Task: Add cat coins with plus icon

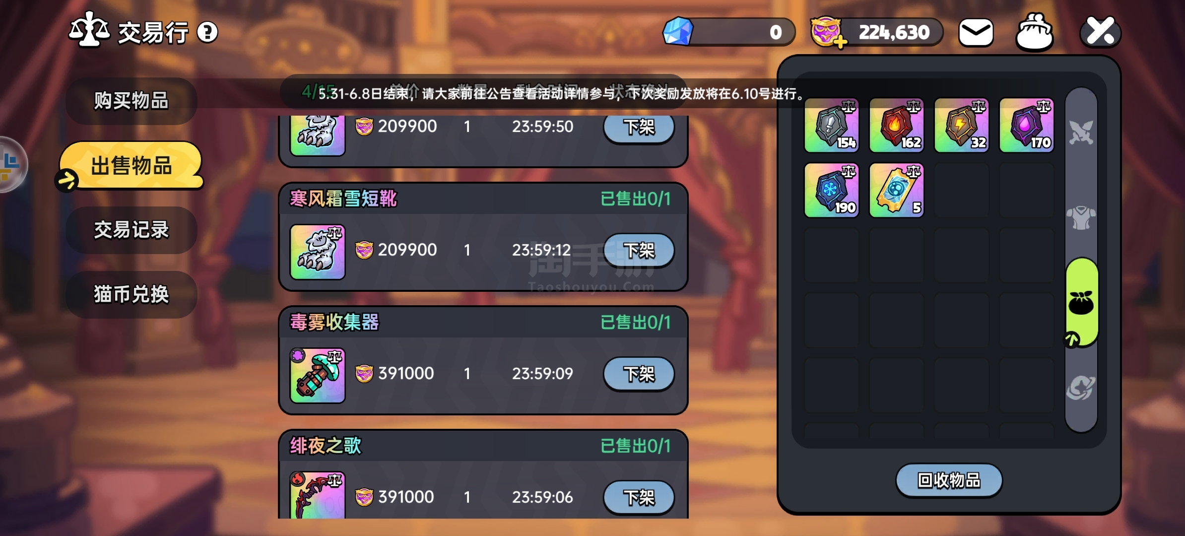Action: pos(840,42)
